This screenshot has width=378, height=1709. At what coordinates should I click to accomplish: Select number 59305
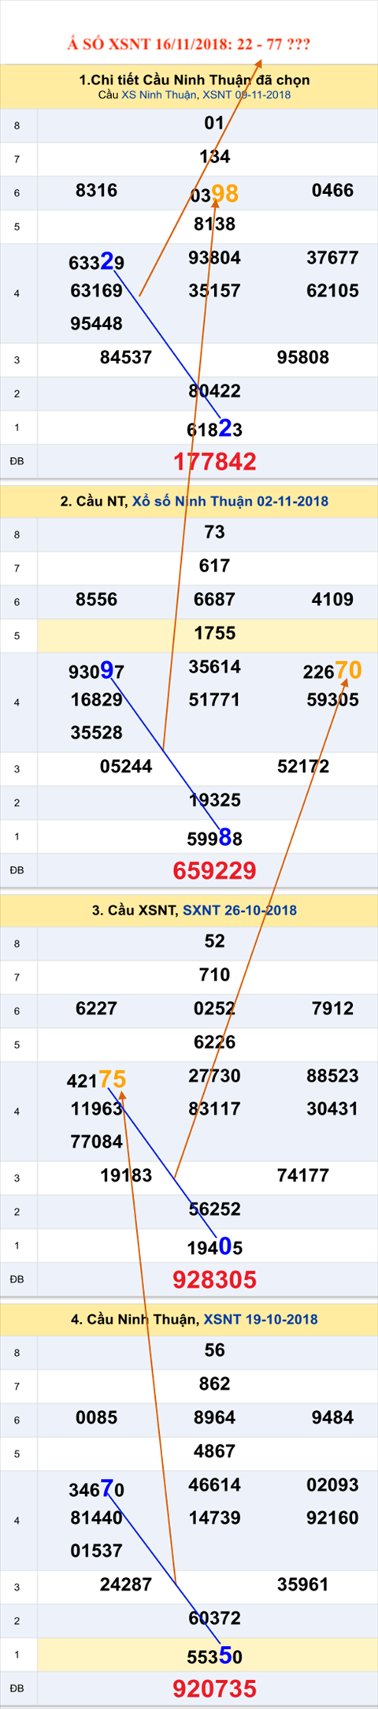(332, 700)
